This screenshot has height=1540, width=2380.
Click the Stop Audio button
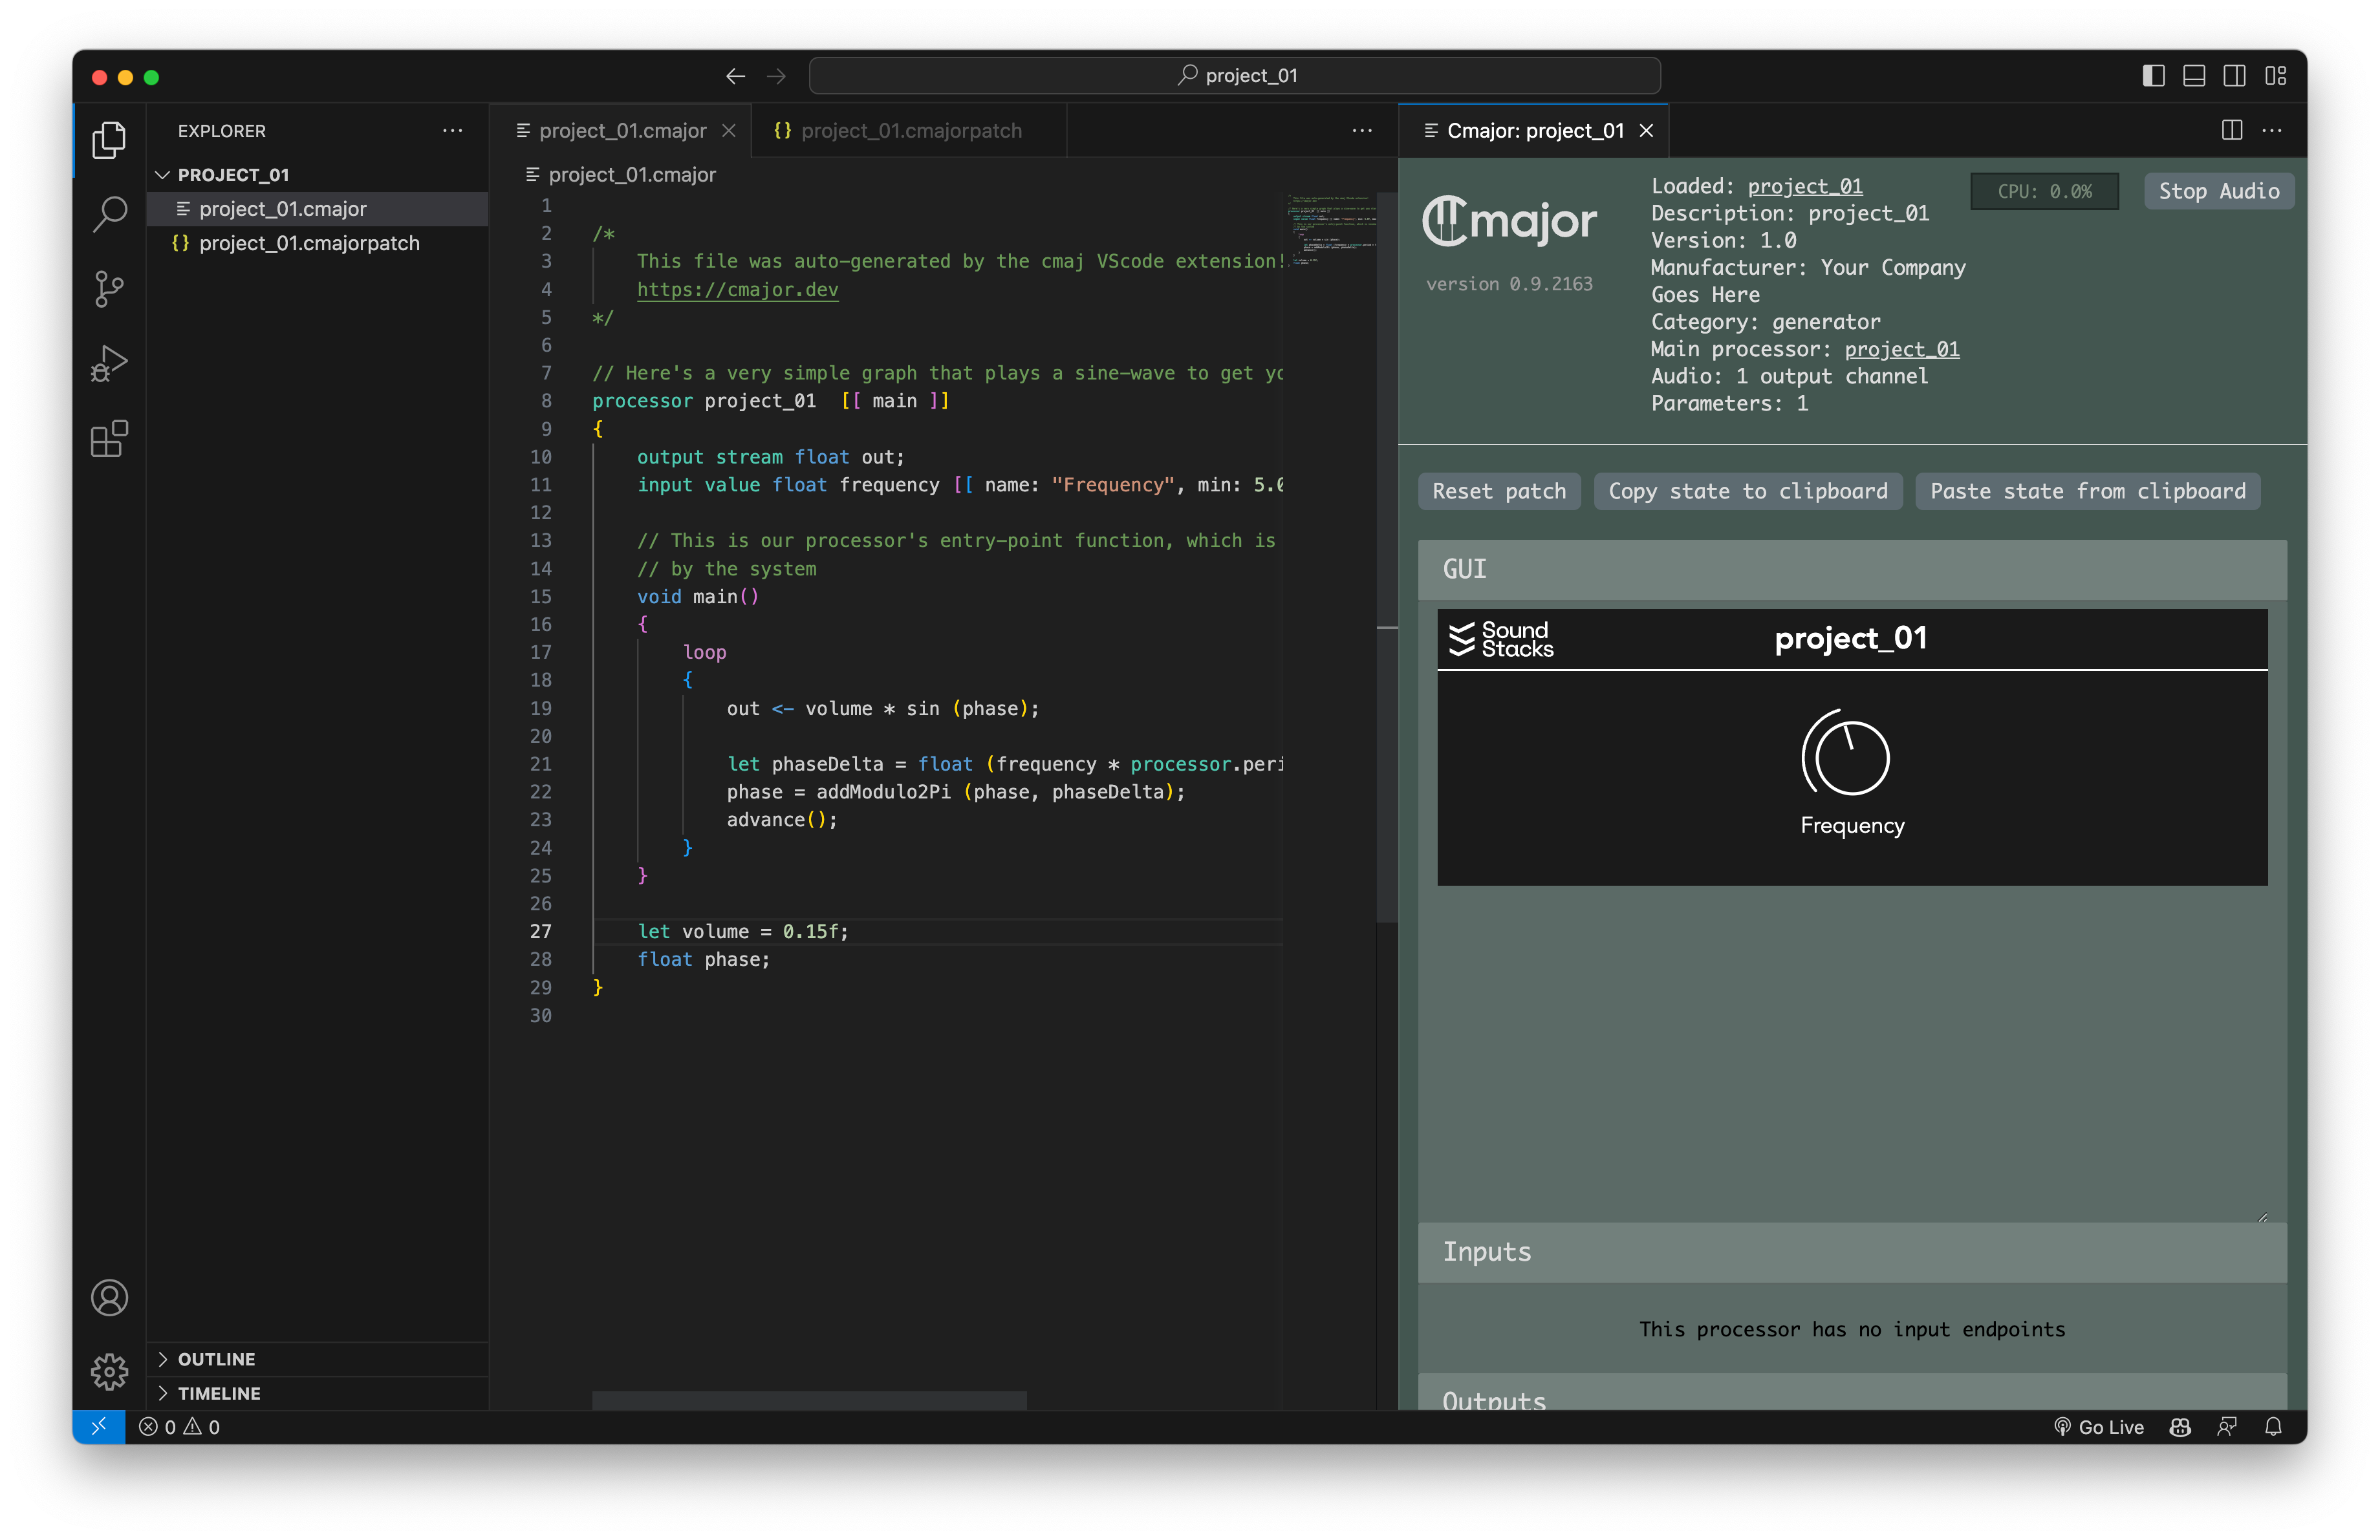tap(2218, 191)
